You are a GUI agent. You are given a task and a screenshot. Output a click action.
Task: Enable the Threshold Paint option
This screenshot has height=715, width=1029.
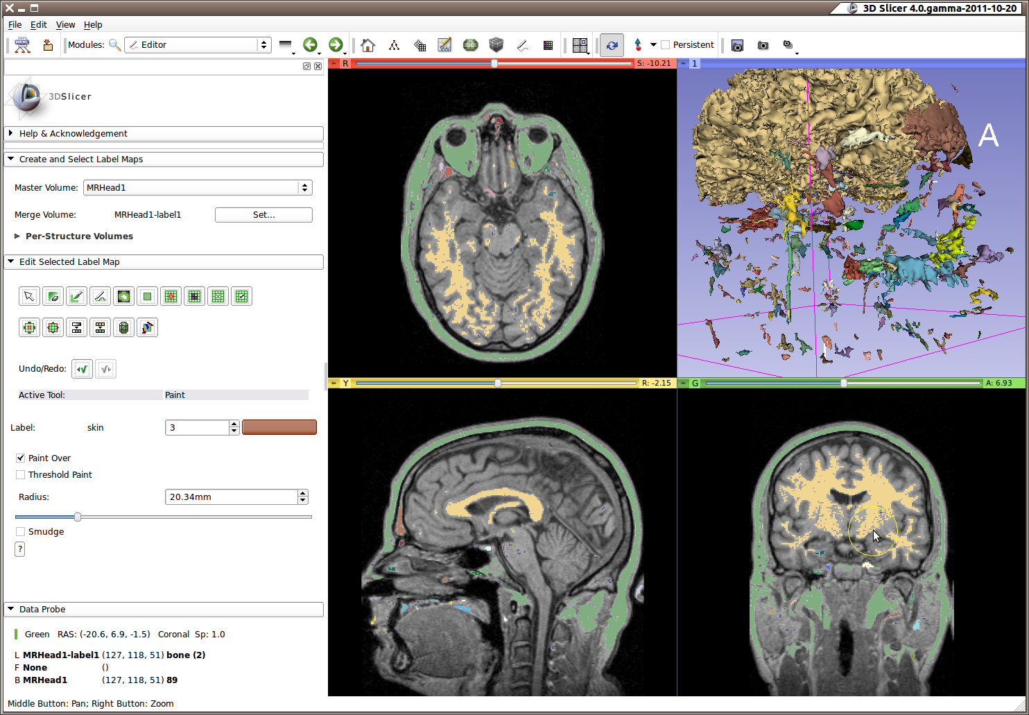pos(21,475)
